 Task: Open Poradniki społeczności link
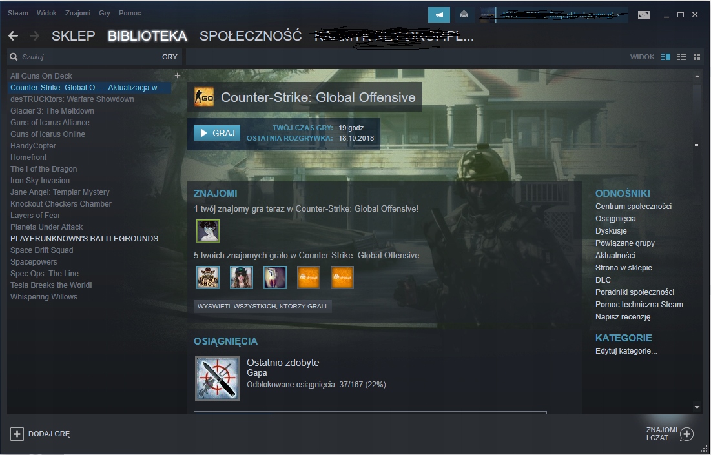click(x=634, y=292)
